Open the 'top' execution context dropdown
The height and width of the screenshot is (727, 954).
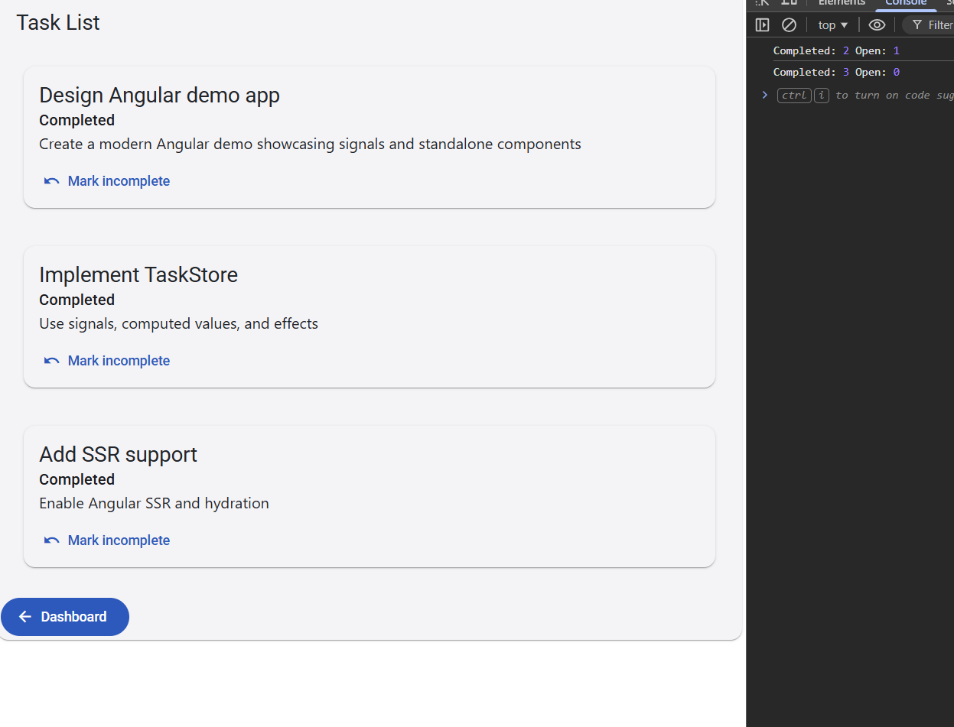coord(832,24)
